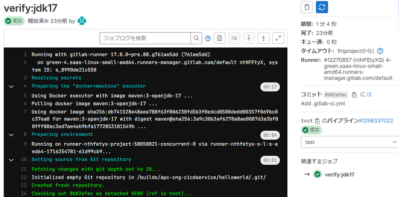The width and height of the screenshot is (399, 197).
Task: Collapse 'Getting source from Git repository' section
Action: pyautogui.click(x=11, y=160)
